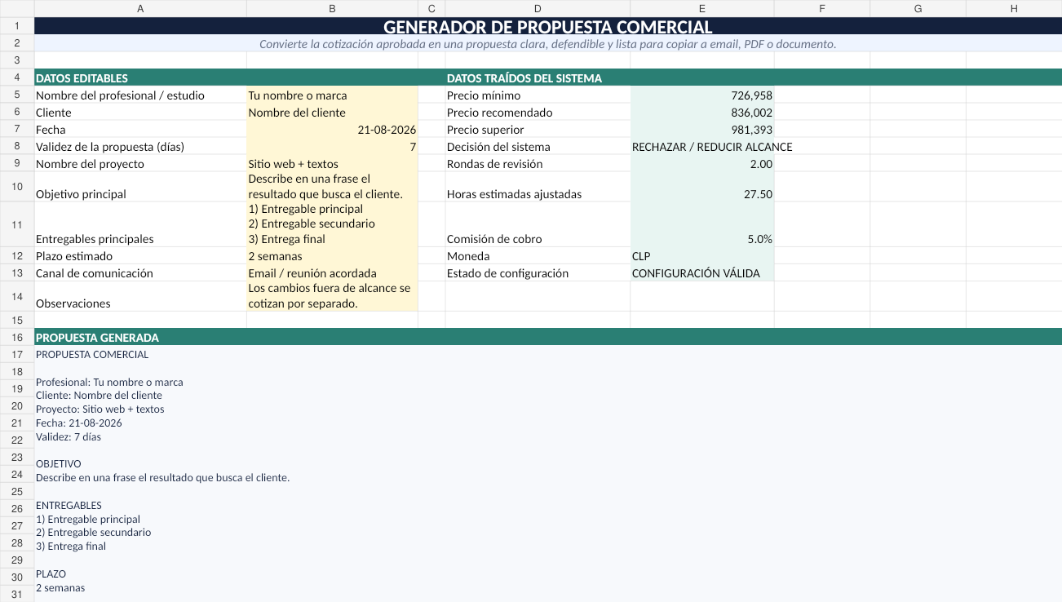Screen dimensions: 1062x602
Task: Click the 'Observaciones' label
Action: 73,303
